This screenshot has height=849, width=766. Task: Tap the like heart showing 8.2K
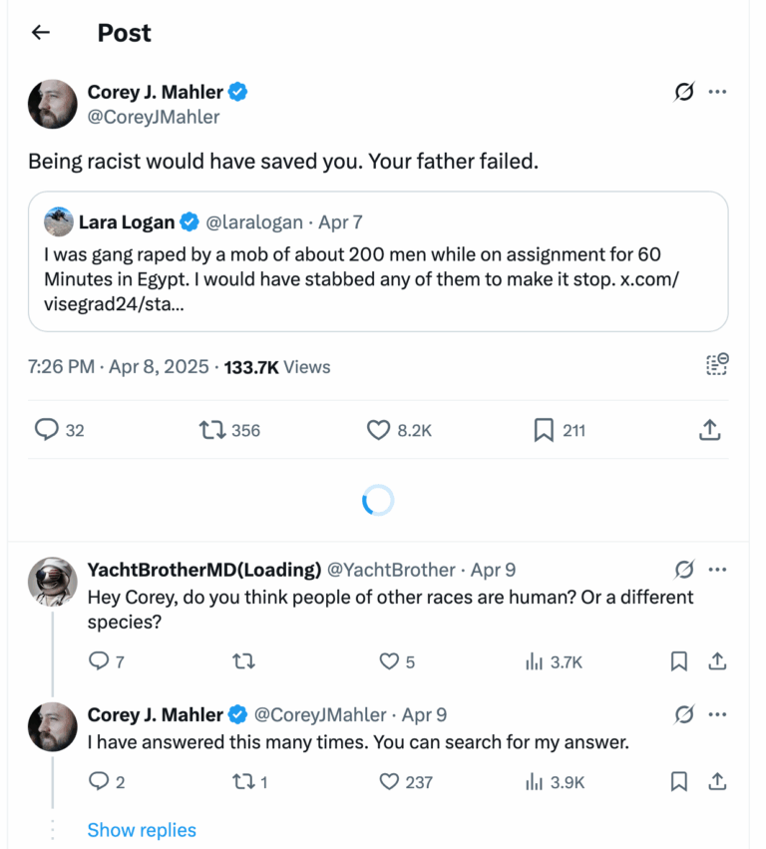click(378, 430)
